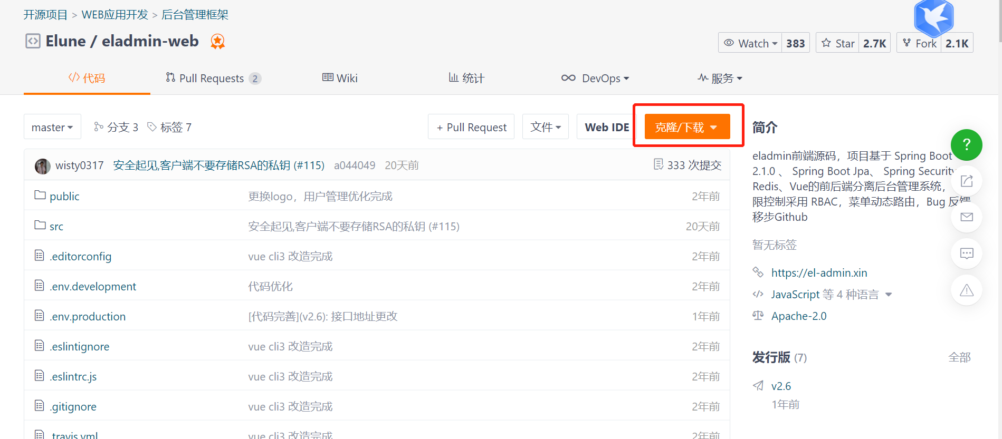Expand the 服务 menu
This screenshot has height=439, width=1002.
click(x=720, y=78)
